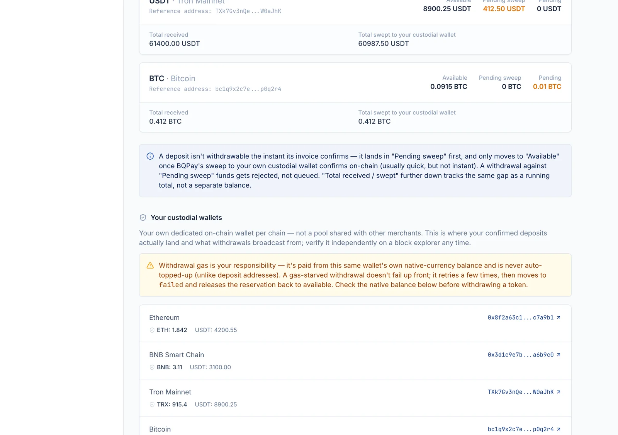Click the 0 BTC pending sweep value
Image resolution: width=618 pixels, height=435 pixels.
[511, 87]
